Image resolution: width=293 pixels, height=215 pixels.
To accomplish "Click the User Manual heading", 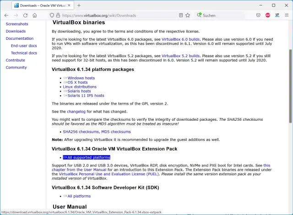I will [x=70, y=207].
